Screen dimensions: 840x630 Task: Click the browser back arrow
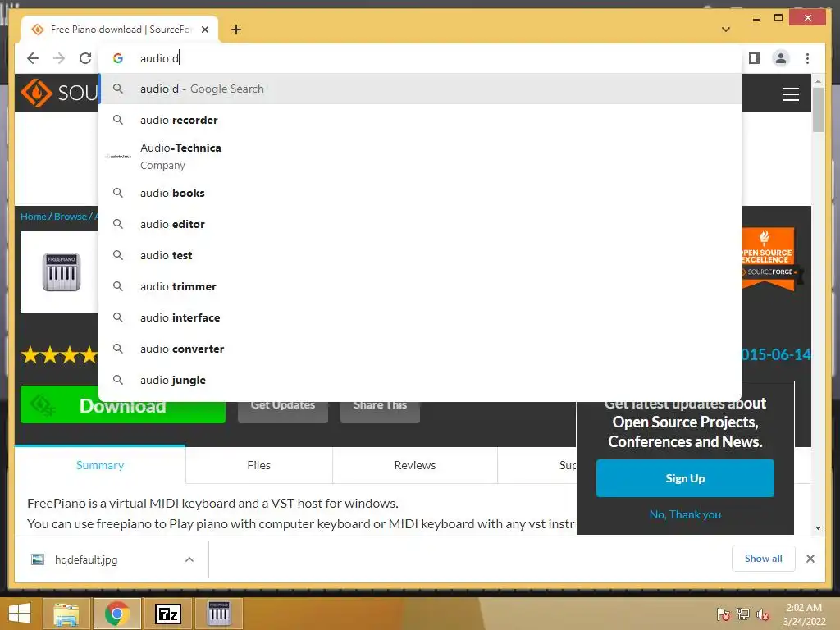[x=33, y=58]
